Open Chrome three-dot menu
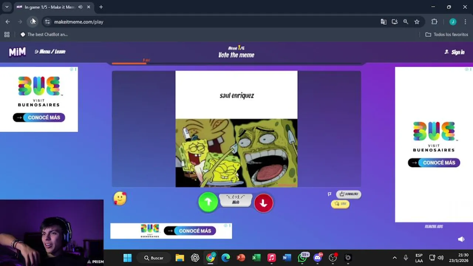 pos(465,22)
